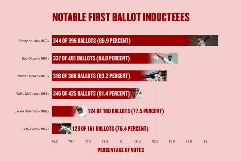Select the Willie McCovey (1986) label
The image size is (241, 161).
tap(32, 94)
